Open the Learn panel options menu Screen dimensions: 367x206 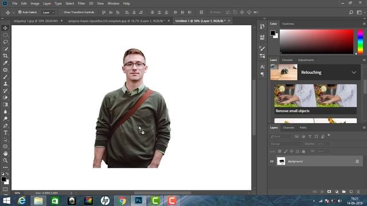364,60
